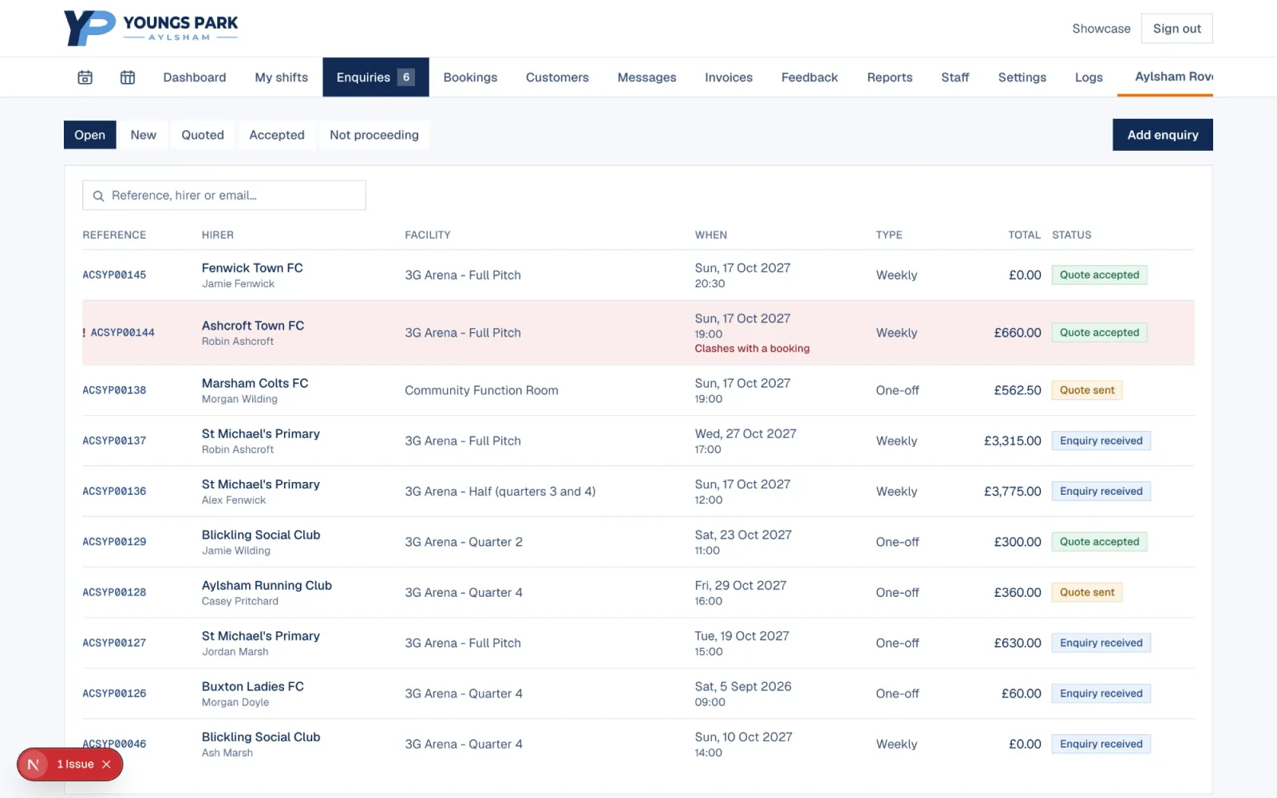View the Logs page

[x=1089, y=77]
